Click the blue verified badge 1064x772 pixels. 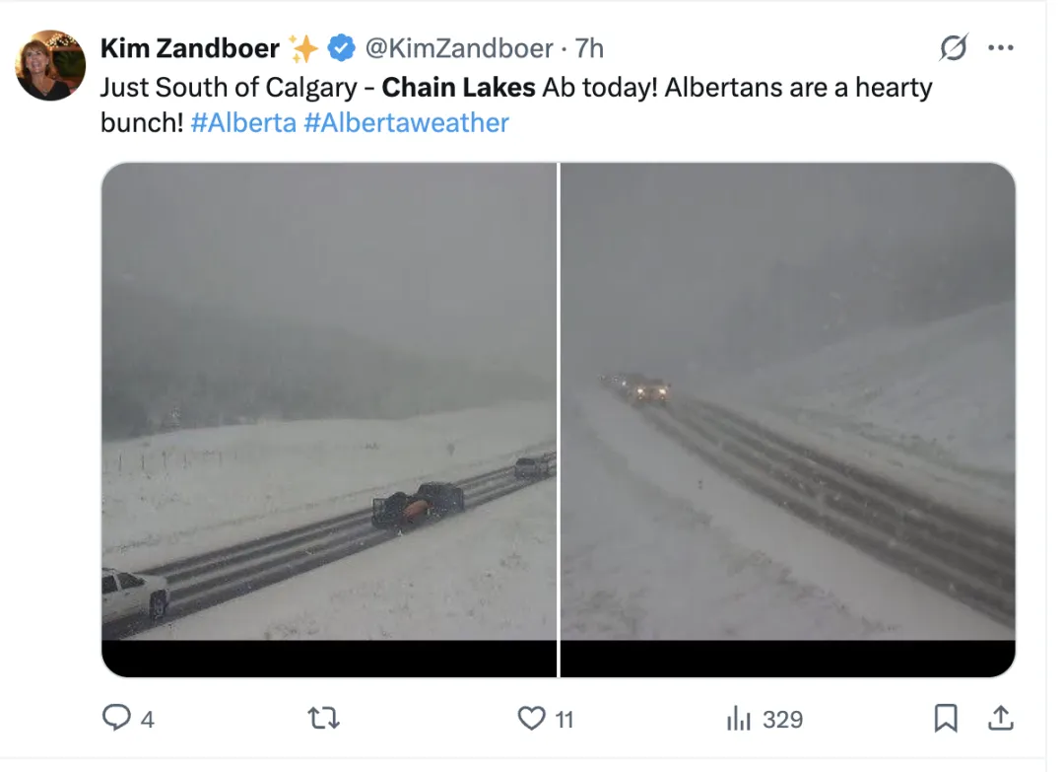[341, 48]
